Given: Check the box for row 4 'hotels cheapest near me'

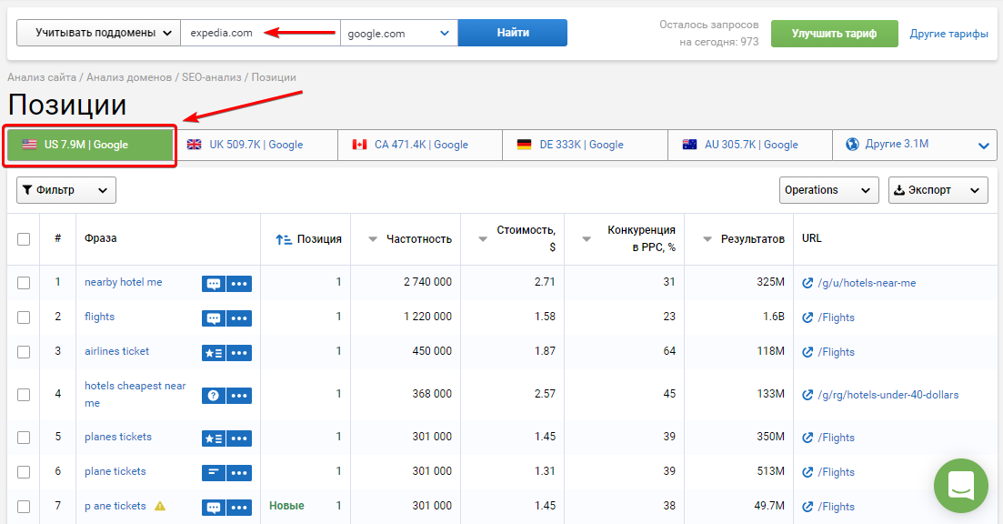Looking at the screenshot, I should pyautogui.click(x=24, y=395).
